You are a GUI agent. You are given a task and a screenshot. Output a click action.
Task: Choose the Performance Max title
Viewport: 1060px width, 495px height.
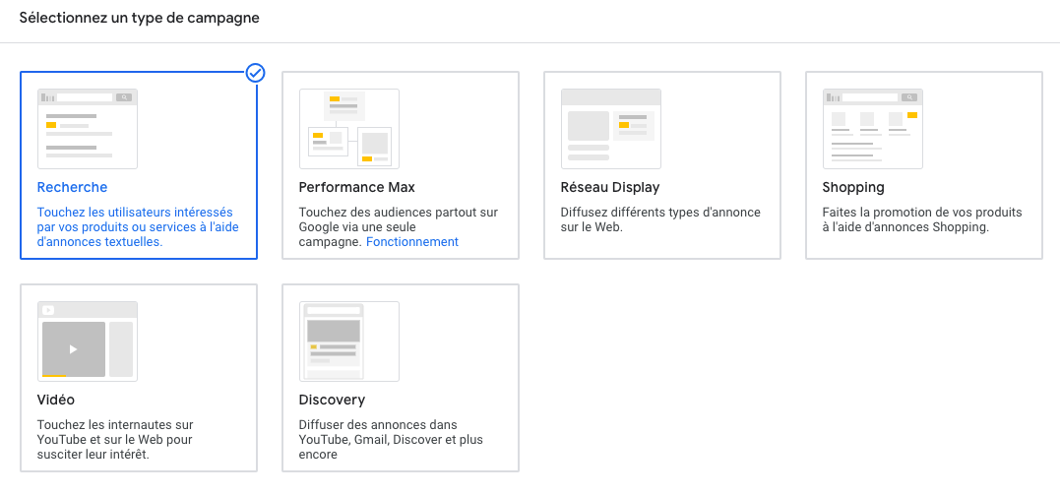coord(356,187)
